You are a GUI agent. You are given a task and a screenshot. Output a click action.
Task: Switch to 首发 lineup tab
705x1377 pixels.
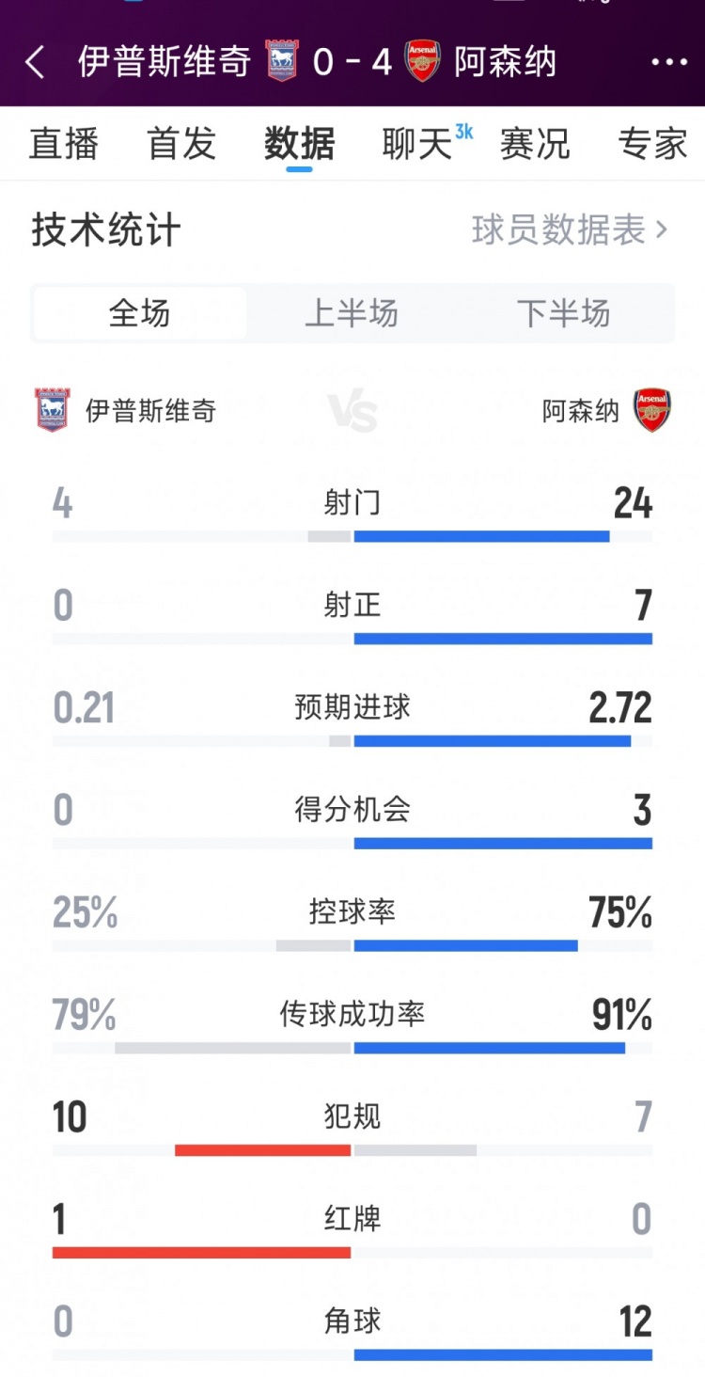pyautogui.click(x=181, y=144)
